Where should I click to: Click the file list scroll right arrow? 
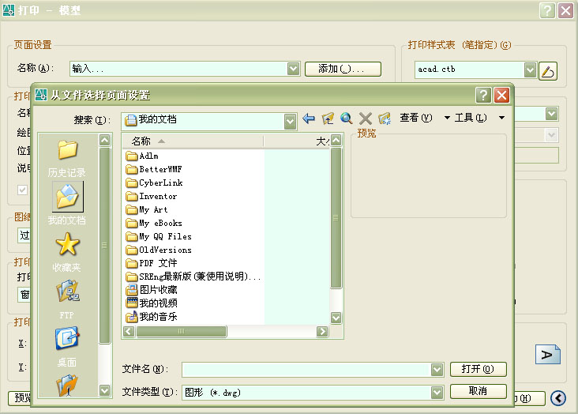pyautogui.click(x=322, y=331)
